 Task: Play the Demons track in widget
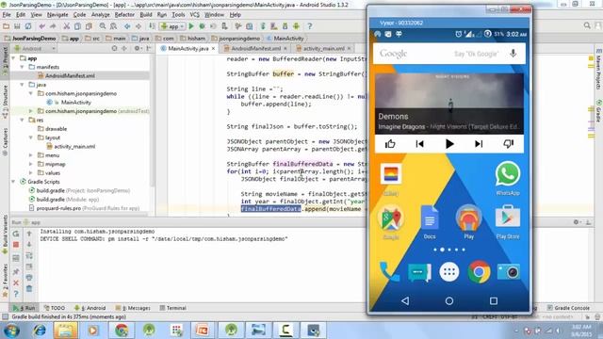(x=449, y=144)
